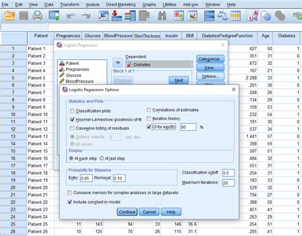Click the Save file toolbar icon

24,16
